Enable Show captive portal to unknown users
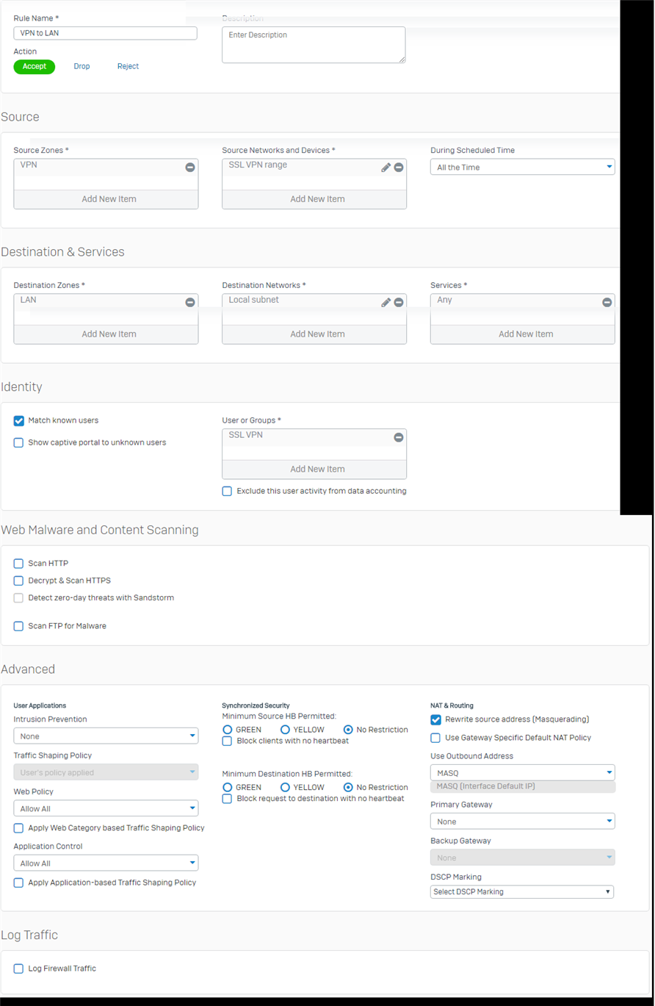Image resolution: width=655 pixels, height=1006 pixels. tap(19, 443)
